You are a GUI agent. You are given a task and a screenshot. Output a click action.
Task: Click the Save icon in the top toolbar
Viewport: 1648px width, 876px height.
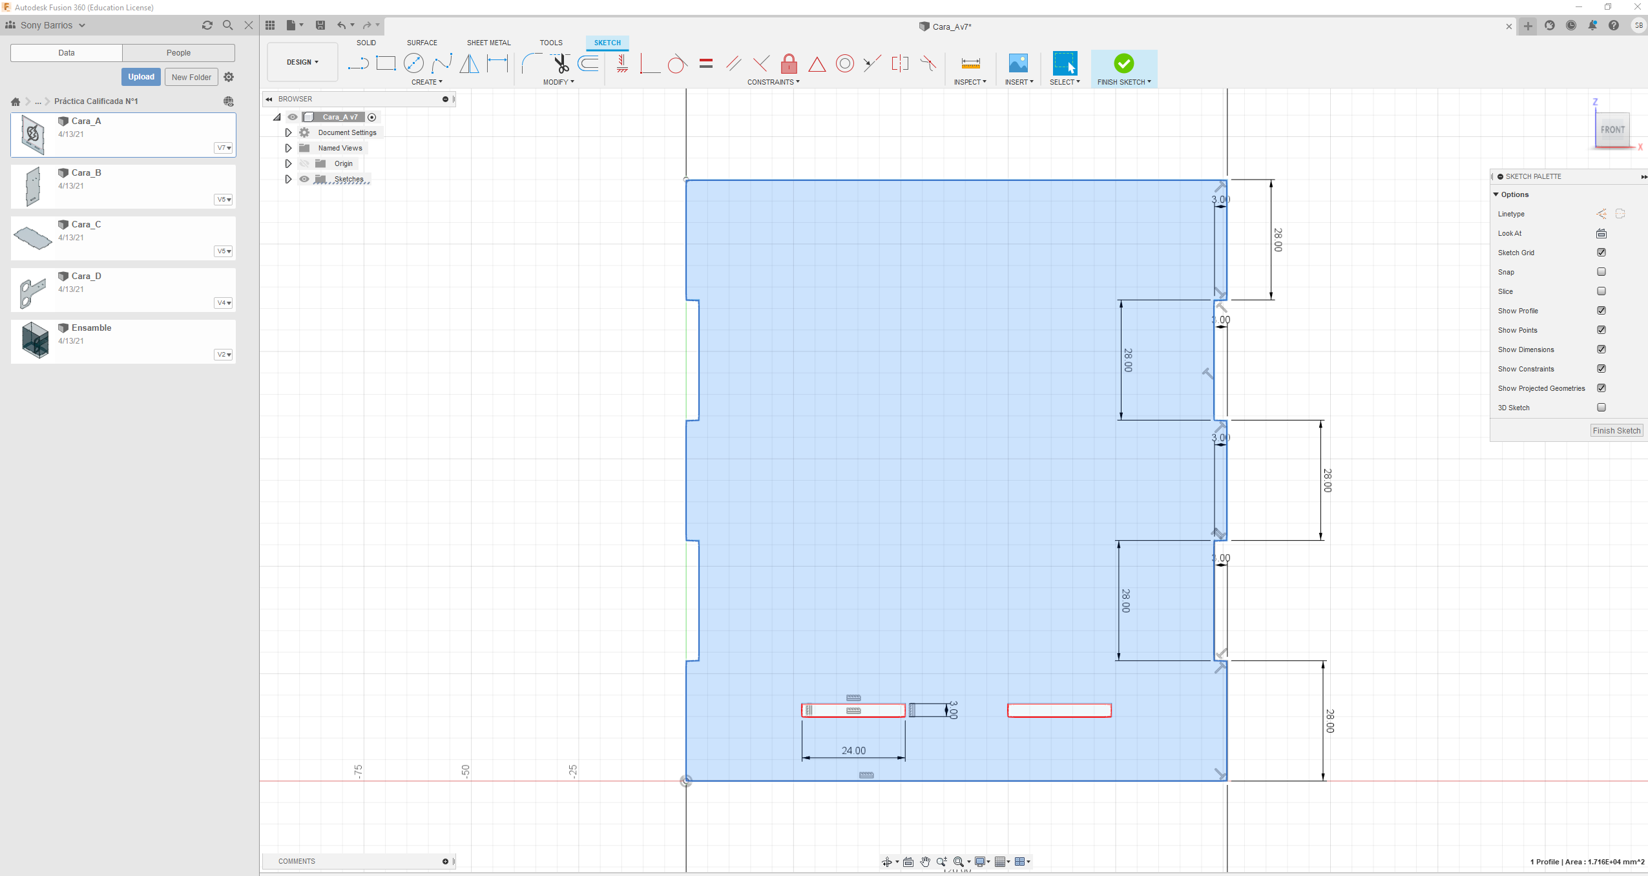(320, 25)
